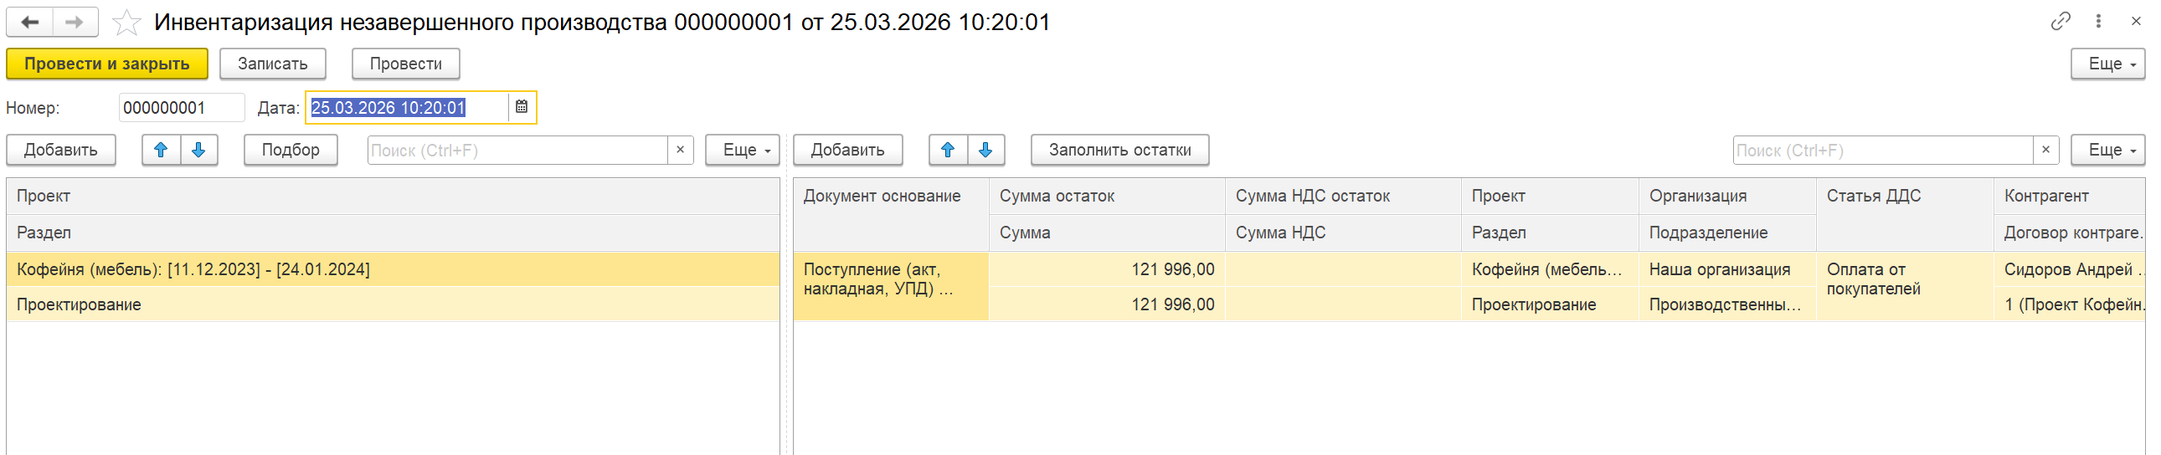The height and width of the screenshot is (455, 2161).
Task: Clear the left table search field
Action: 681,150
